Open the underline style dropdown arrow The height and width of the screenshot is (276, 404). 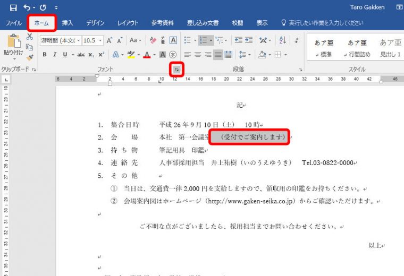tap(73, 55)
